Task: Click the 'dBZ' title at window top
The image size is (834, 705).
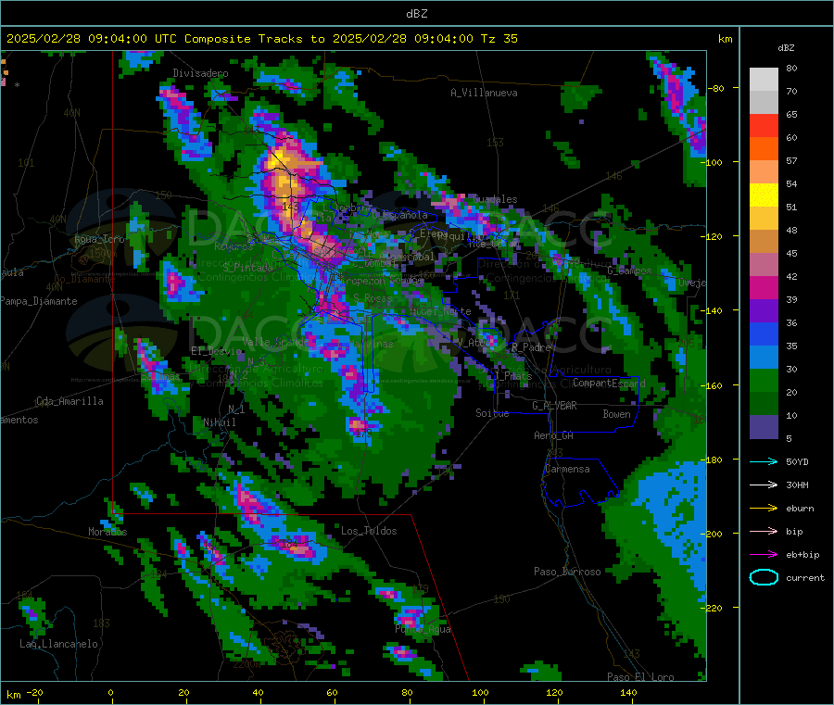Action: (416, 13)
